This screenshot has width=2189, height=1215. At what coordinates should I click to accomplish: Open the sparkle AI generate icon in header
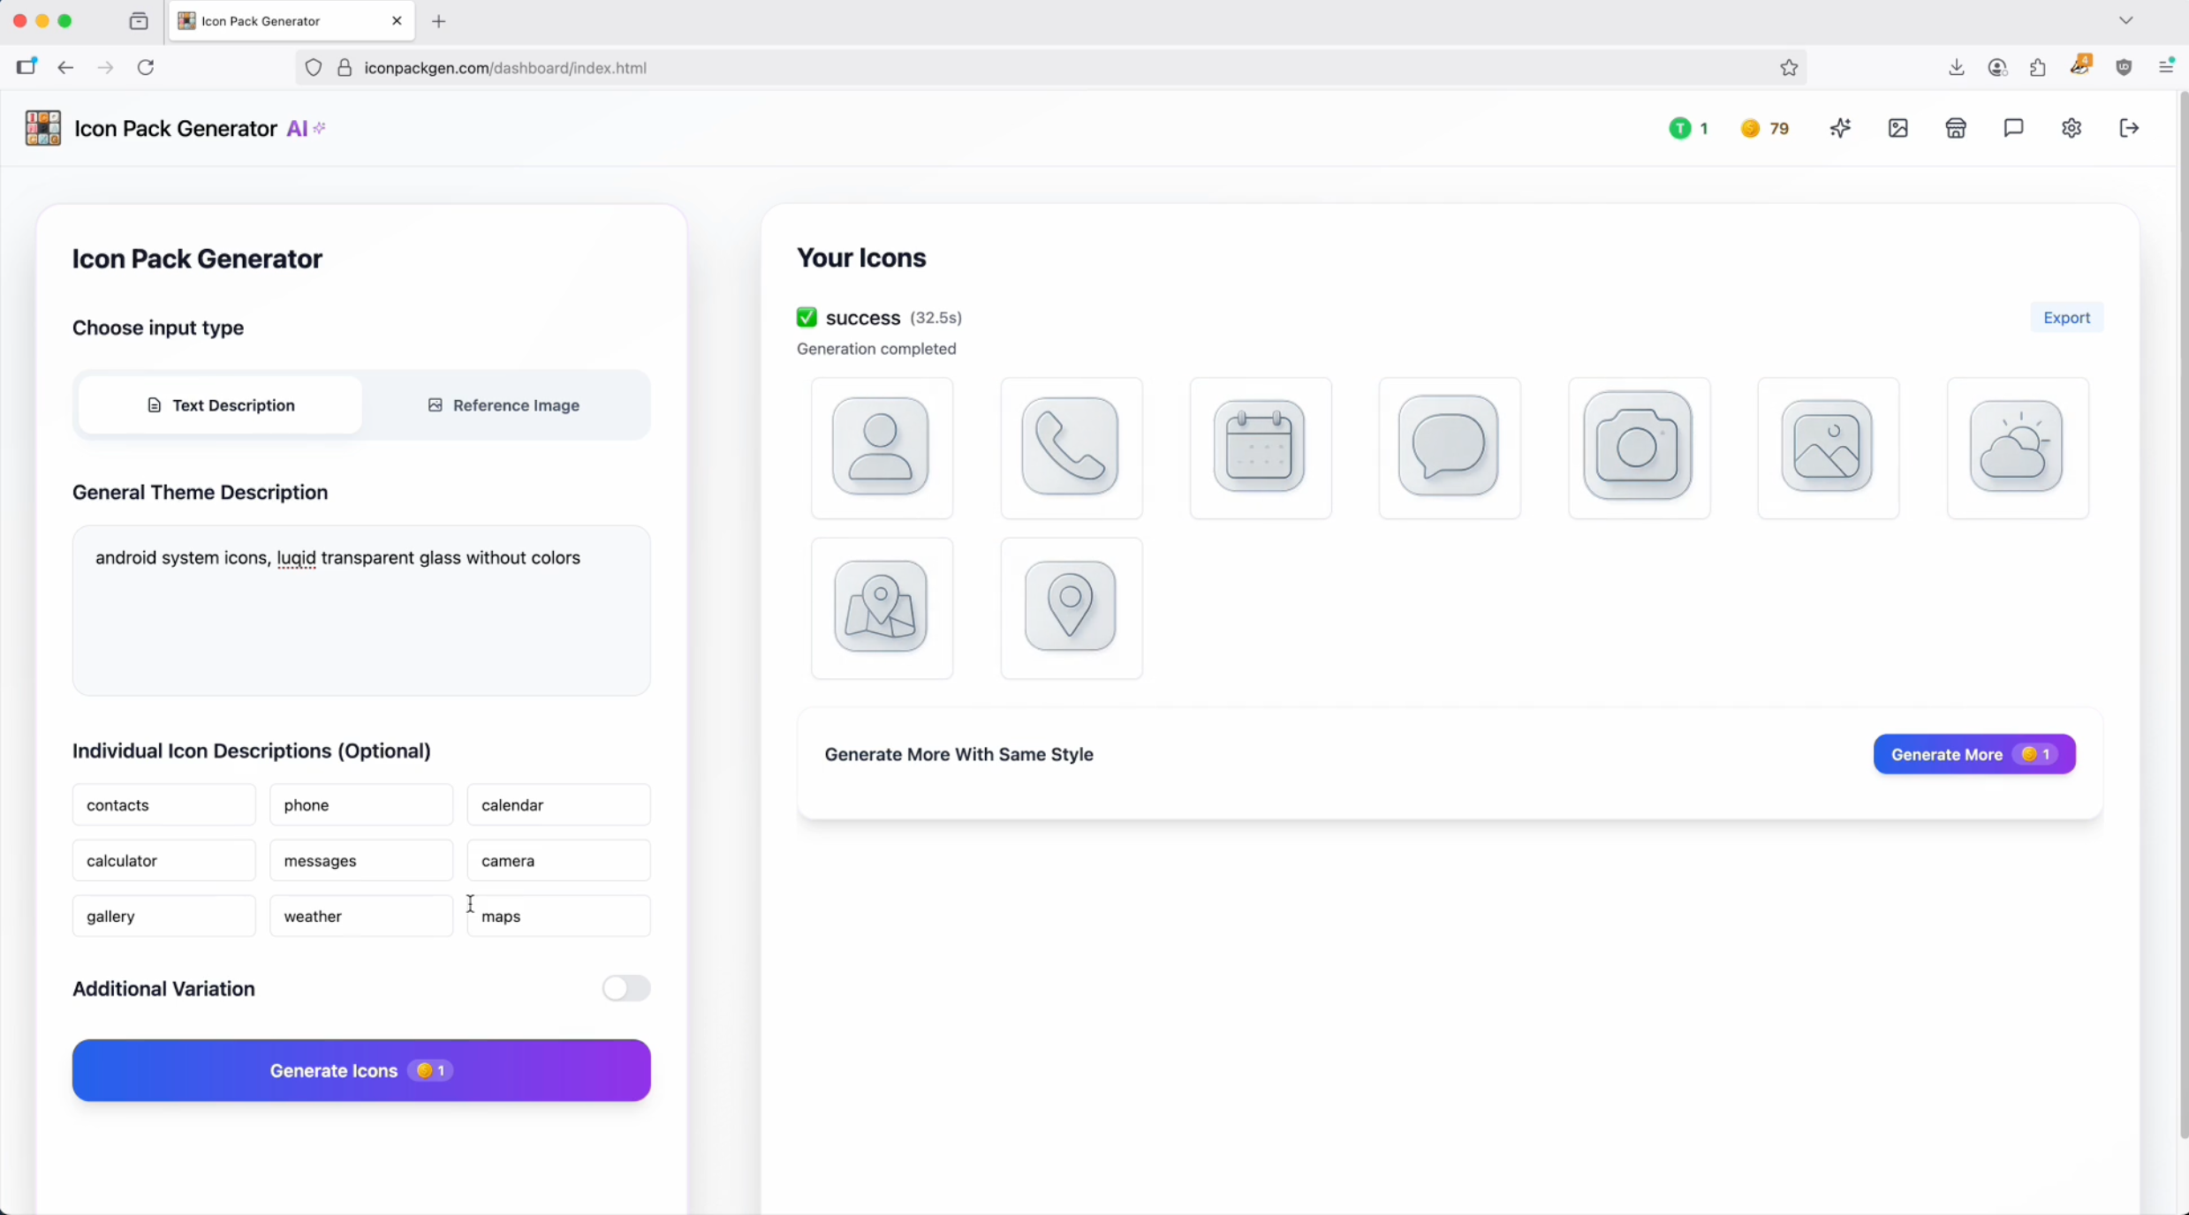1840,129
